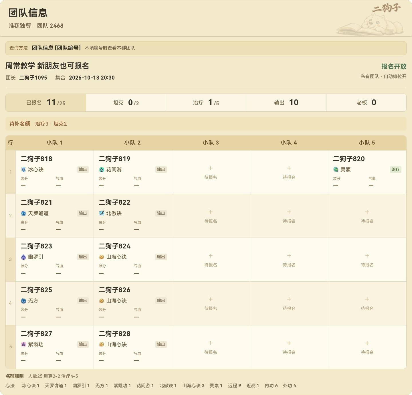Click the 远程 9 summary entry
Image resolution: width=412 pixels, height=395 pixels.
[x=235, y=386]
